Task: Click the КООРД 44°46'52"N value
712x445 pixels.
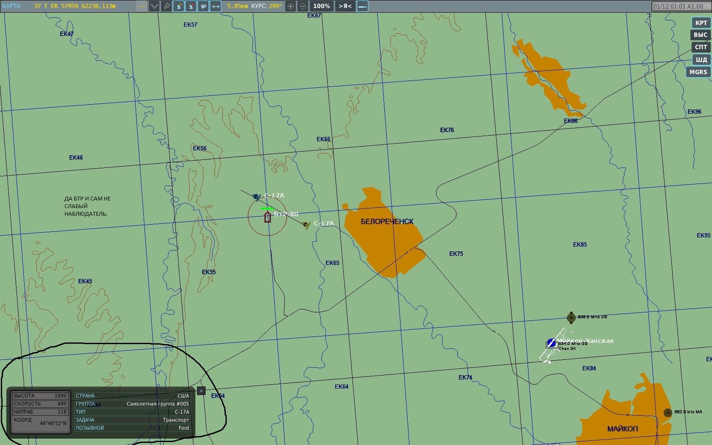Action: (x=53, y=423)
